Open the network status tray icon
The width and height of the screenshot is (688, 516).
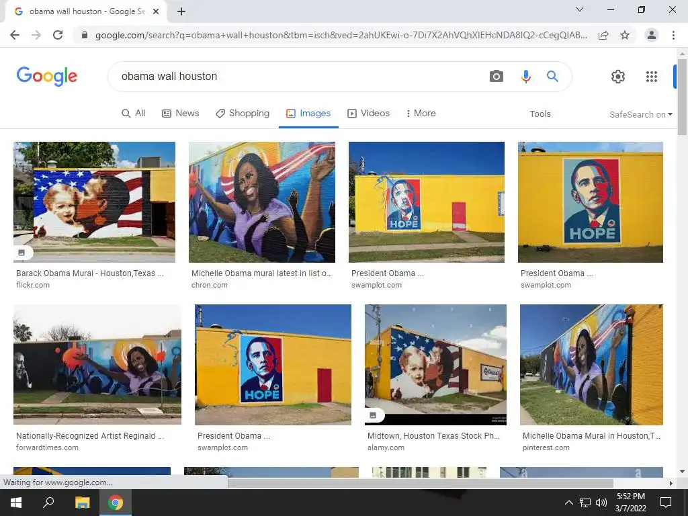585,503
